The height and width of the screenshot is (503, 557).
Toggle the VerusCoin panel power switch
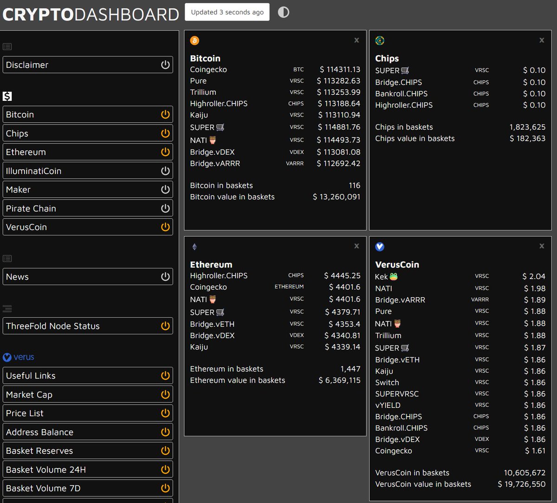click(x=165, y=227)
